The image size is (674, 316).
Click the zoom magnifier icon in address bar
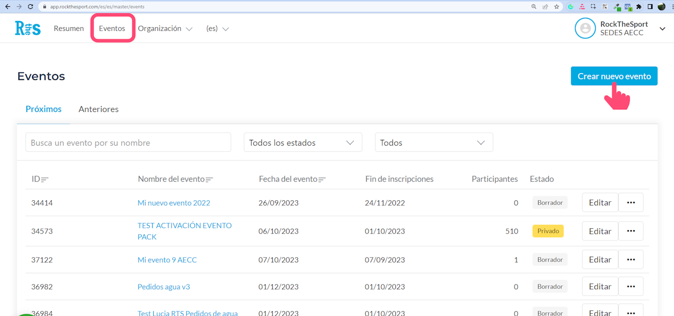pos(534,7)
